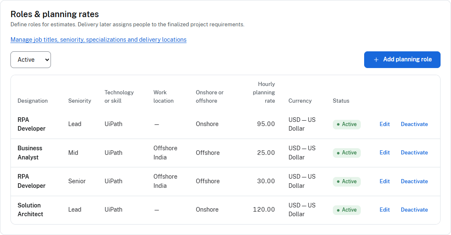
Task: Click the Roles & planning rates heading
Action: [55, 14]
